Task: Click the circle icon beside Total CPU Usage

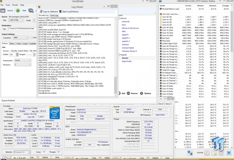Action: coord(161,70)
